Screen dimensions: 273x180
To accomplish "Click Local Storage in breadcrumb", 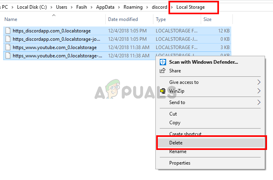I will tap(190, 7).
